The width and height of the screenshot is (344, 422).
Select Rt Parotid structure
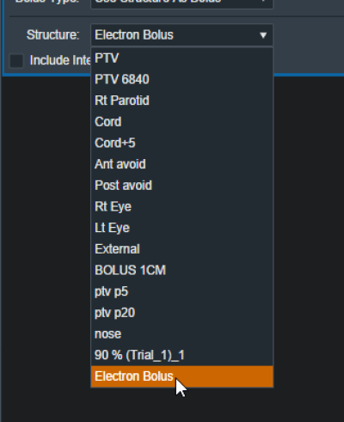[182, 101]
